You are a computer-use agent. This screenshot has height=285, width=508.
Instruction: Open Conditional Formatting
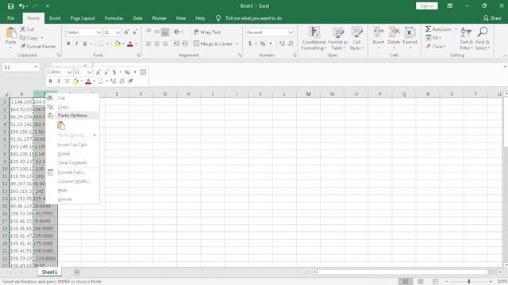click(x=314, y=39)
